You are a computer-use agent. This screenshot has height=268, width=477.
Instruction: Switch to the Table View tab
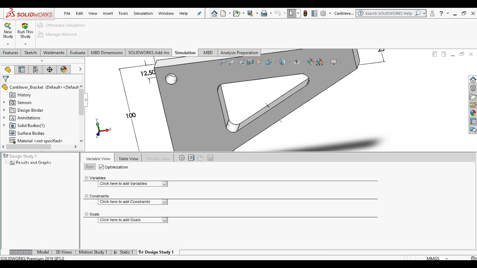click(128, 159)
